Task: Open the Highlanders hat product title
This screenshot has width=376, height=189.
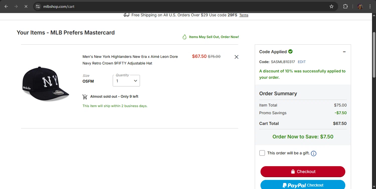Action: (130, 60)
